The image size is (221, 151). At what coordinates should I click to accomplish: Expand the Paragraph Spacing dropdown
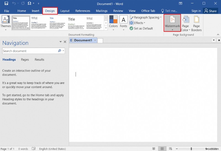coord(146,17)
